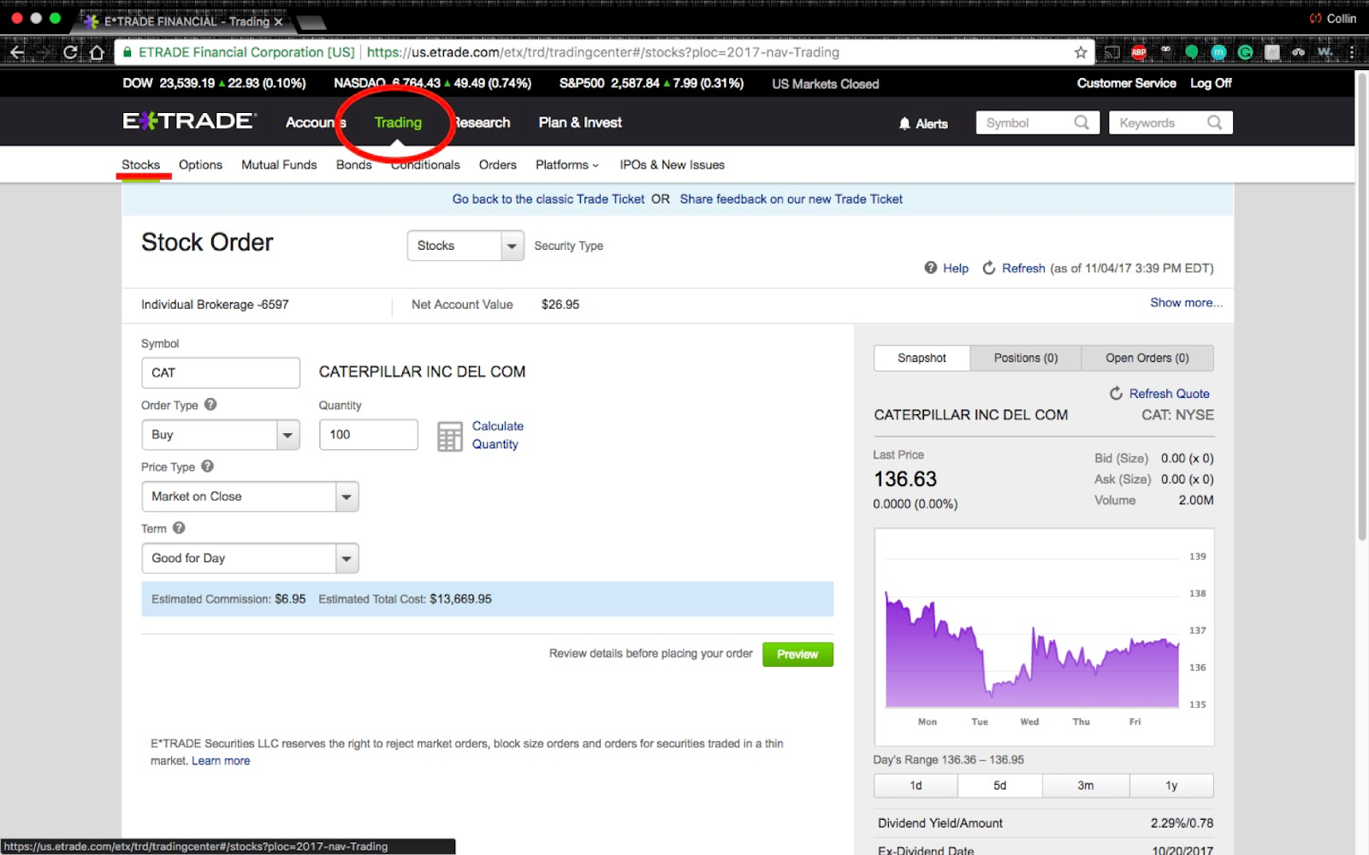Screen dimensions: 1369x855
Task: Click the Refresh circular arrow by timestamp
Action: point(989,268)
